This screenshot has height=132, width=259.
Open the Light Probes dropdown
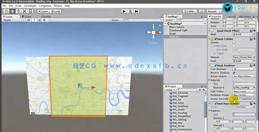[x=244, y=91]
